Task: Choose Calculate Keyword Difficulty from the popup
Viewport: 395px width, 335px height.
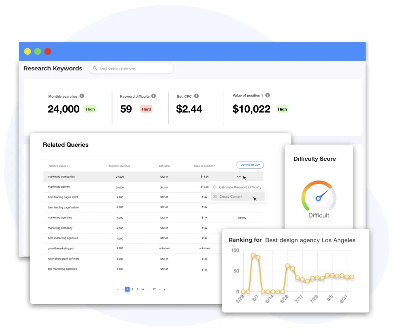Action: point(238,187)
